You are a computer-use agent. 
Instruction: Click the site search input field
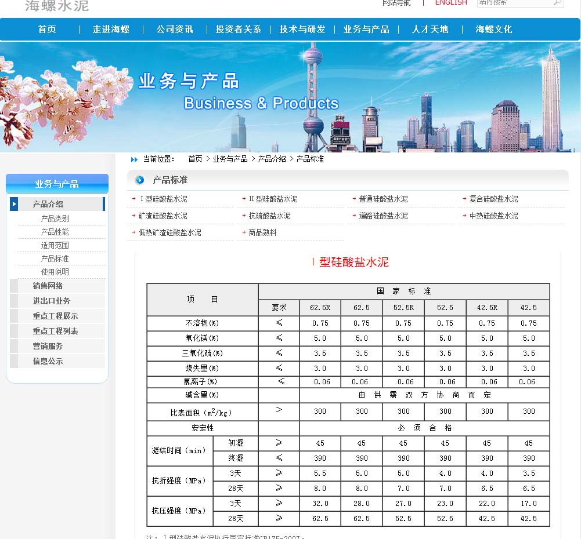pyautogui.click(x=514, y=3)
